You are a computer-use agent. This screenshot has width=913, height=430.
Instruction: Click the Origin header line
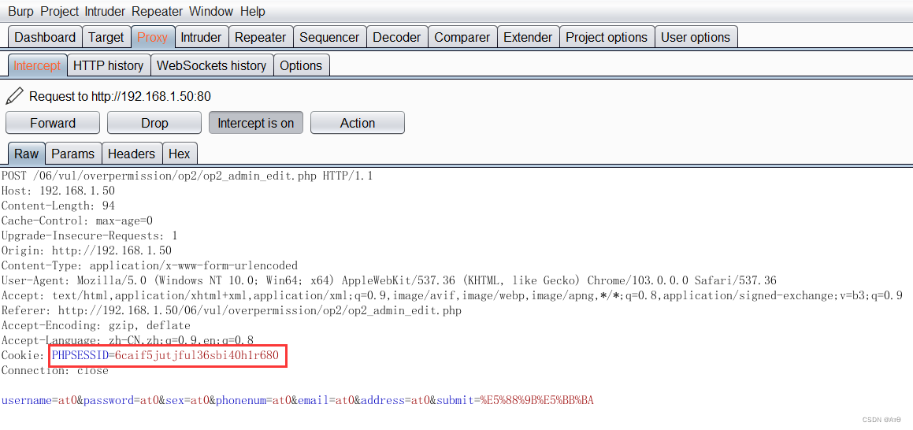click(86, 250)
